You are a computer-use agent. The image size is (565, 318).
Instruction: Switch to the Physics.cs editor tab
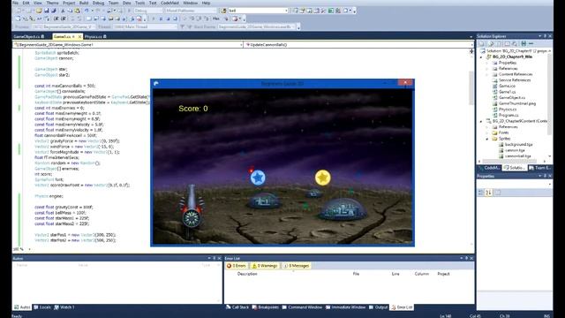coord(95,36)
